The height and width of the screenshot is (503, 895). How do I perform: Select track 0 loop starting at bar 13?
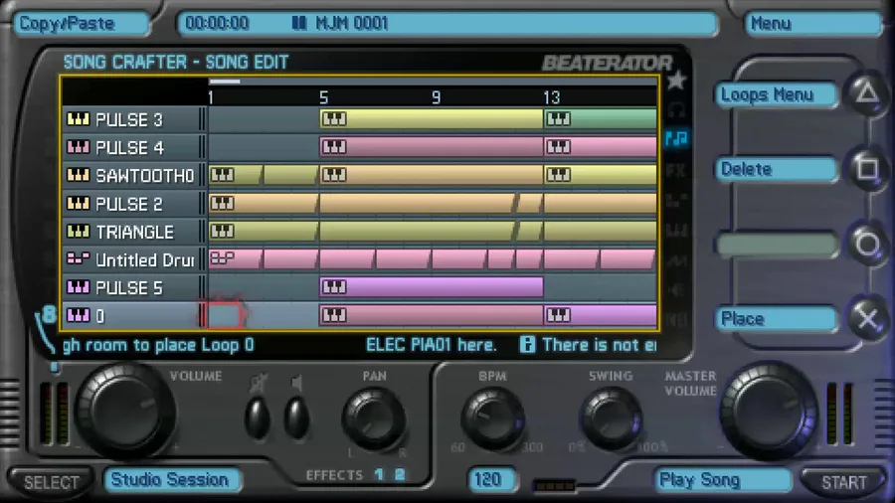coord(600,315)
